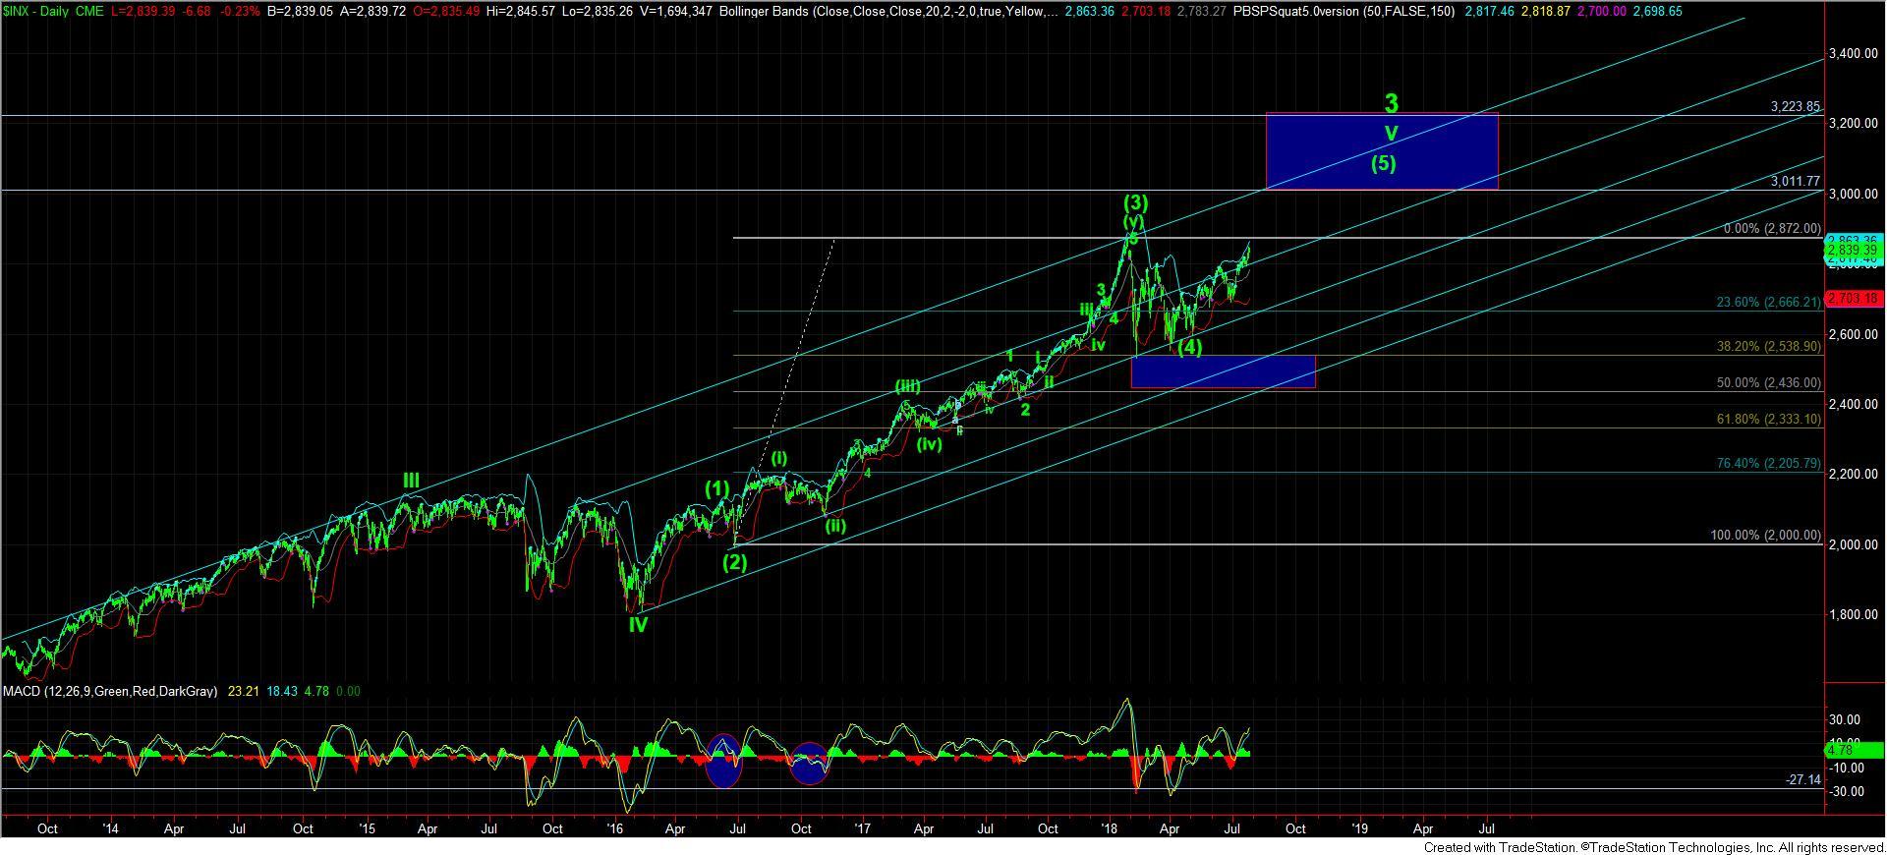This screenshot has height=855, width=1887.
Task: Click the 1,800.00 price axis label
Action: coord(1853,615)
